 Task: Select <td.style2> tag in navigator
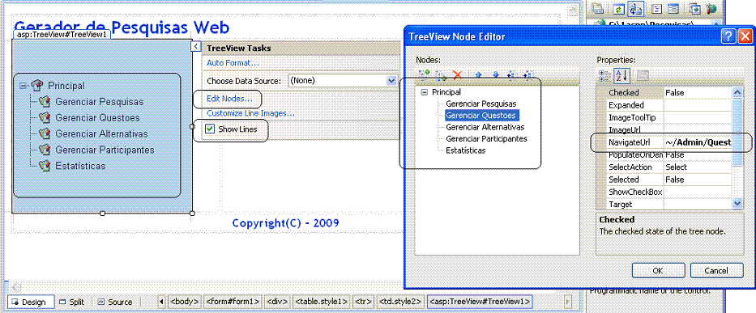400,302
